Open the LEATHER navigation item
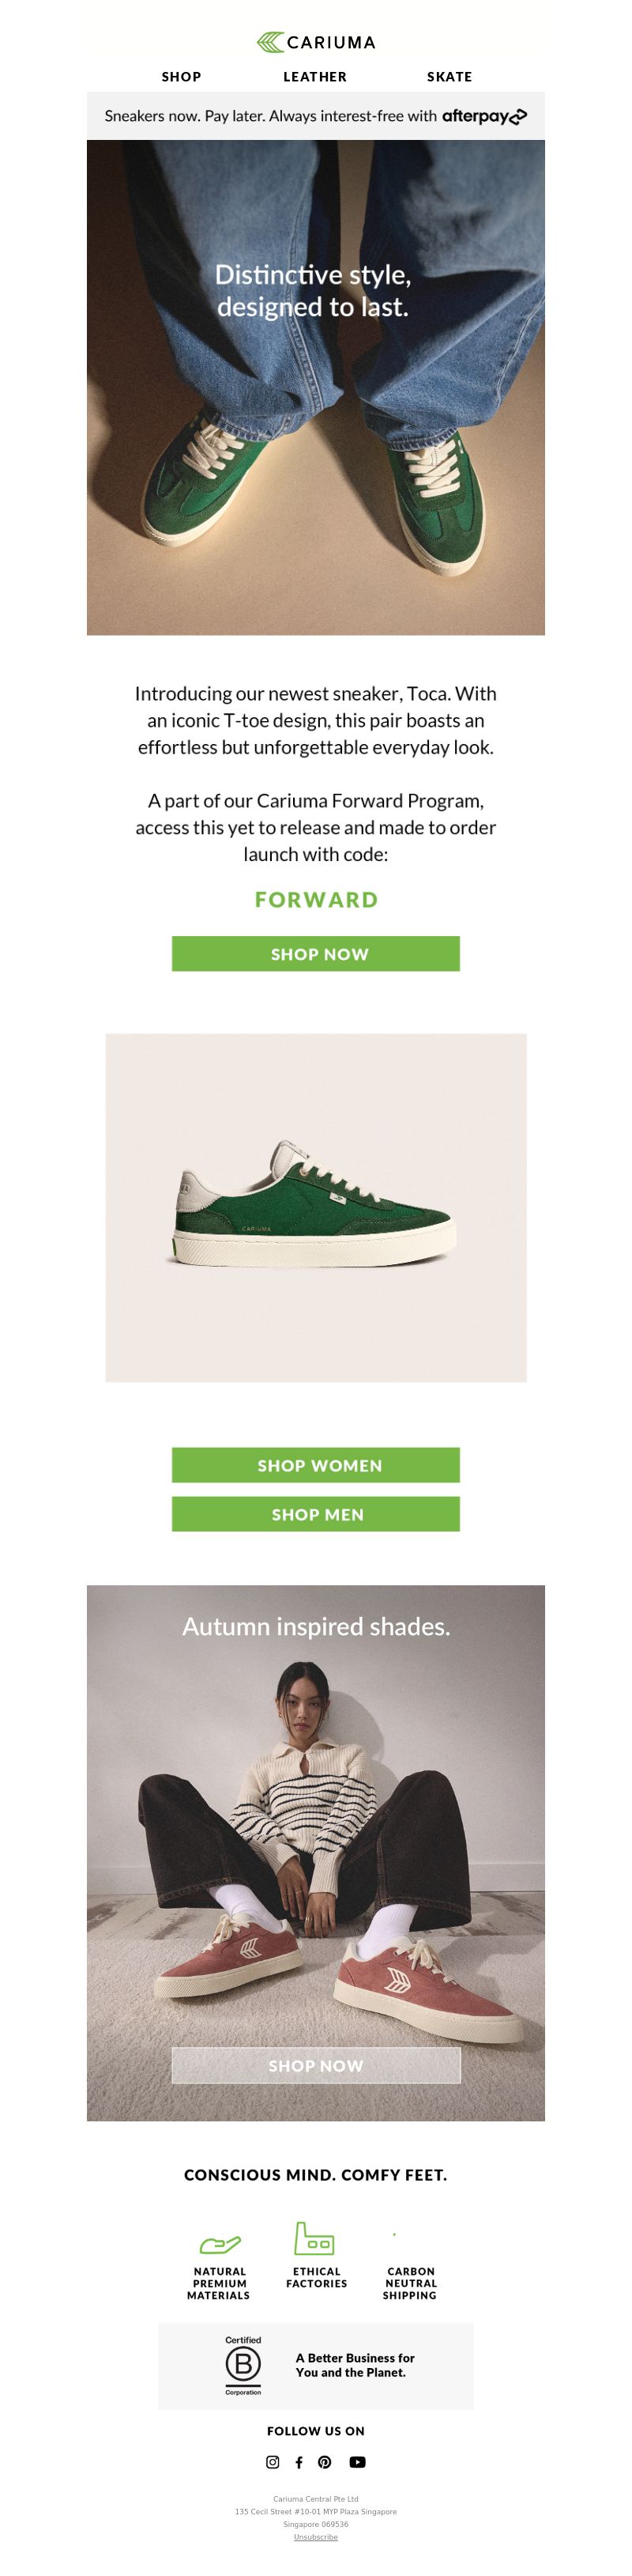632x2576 pixels. pos(315,77)
